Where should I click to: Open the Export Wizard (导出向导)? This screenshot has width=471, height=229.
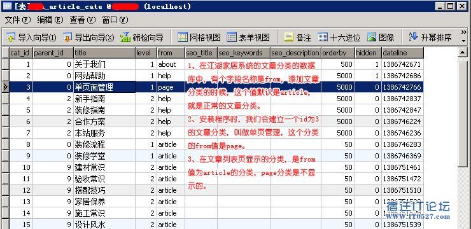89,38
